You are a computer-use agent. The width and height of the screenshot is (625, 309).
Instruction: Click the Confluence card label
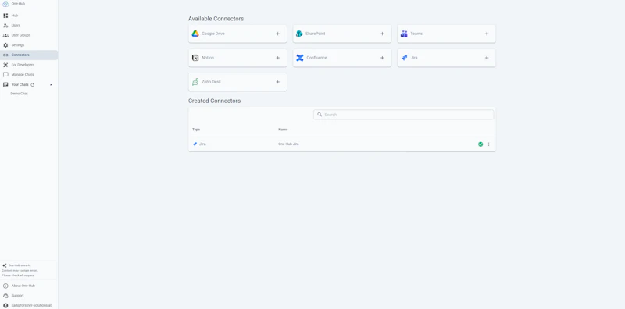[316, 58]
